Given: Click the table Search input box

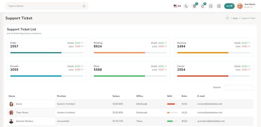Looking at the screenshot, I should coord(239,87).
